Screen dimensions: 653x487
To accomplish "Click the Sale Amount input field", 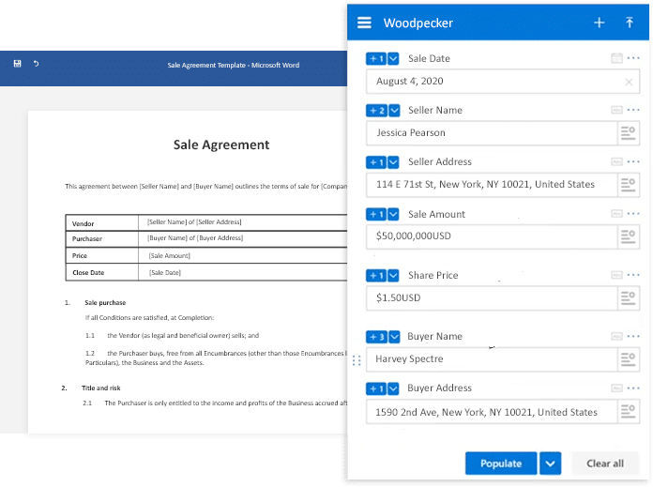I will click(488, 236).
